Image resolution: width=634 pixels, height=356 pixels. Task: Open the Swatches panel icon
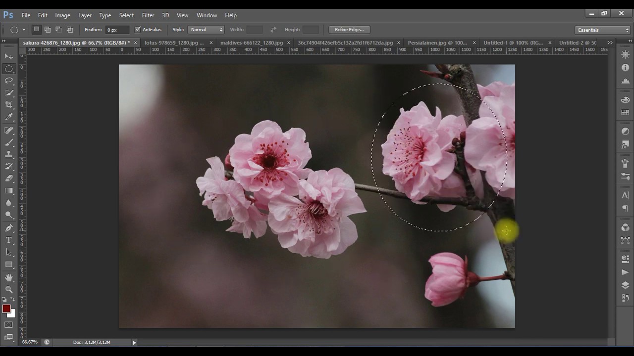[x=625, y=113]
